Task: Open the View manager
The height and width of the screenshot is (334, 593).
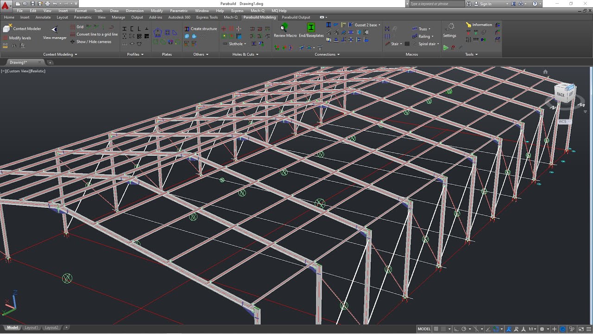Action: 55,33
